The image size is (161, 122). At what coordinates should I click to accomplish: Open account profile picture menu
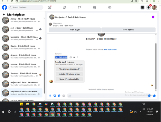pyautogui.click(x=155, y=7)
